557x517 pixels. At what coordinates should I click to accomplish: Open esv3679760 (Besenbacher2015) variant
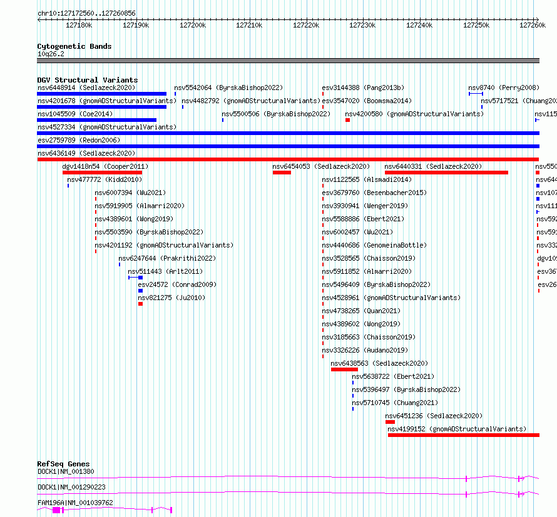(374, 193)
